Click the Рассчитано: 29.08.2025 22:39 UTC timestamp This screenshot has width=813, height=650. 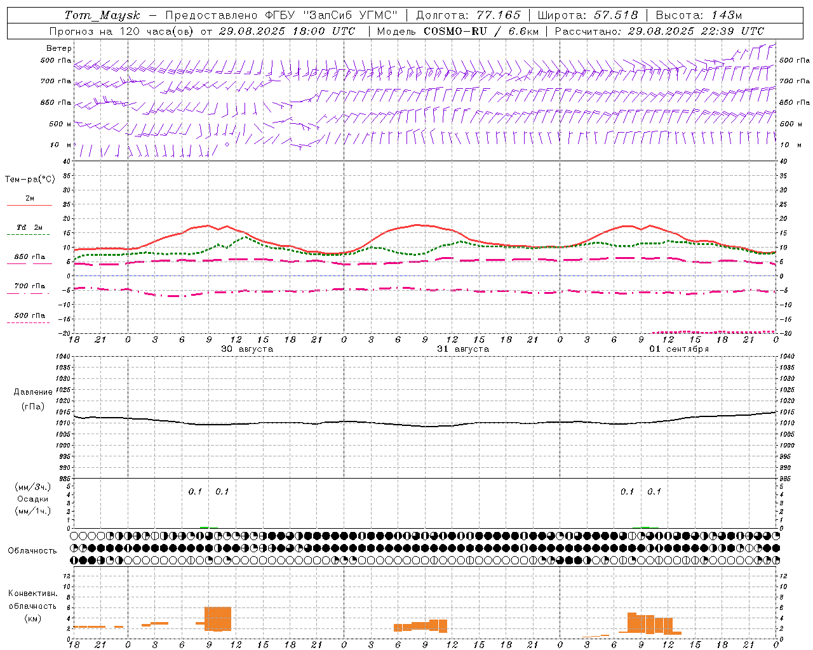[659, 31]
